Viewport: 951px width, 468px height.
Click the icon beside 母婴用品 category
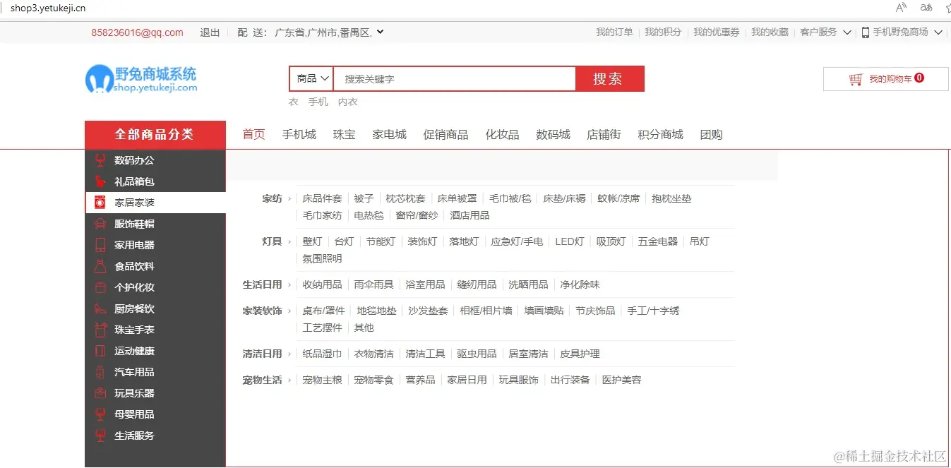pos(100,414)
